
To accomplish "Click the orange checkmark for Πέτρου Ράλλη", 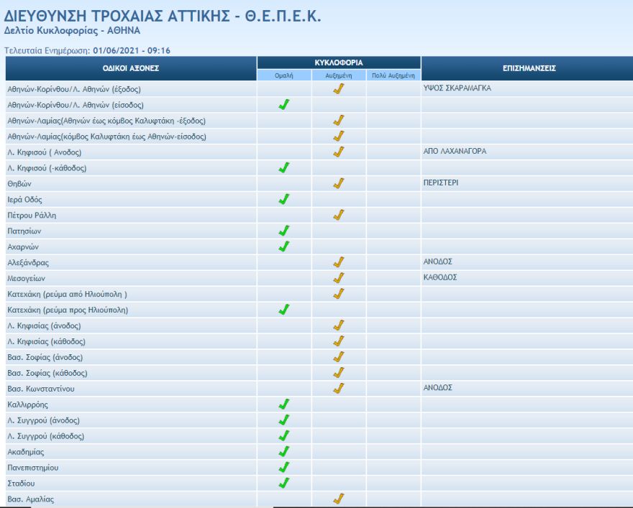I will pyautogui.click(x=339, y=215).
